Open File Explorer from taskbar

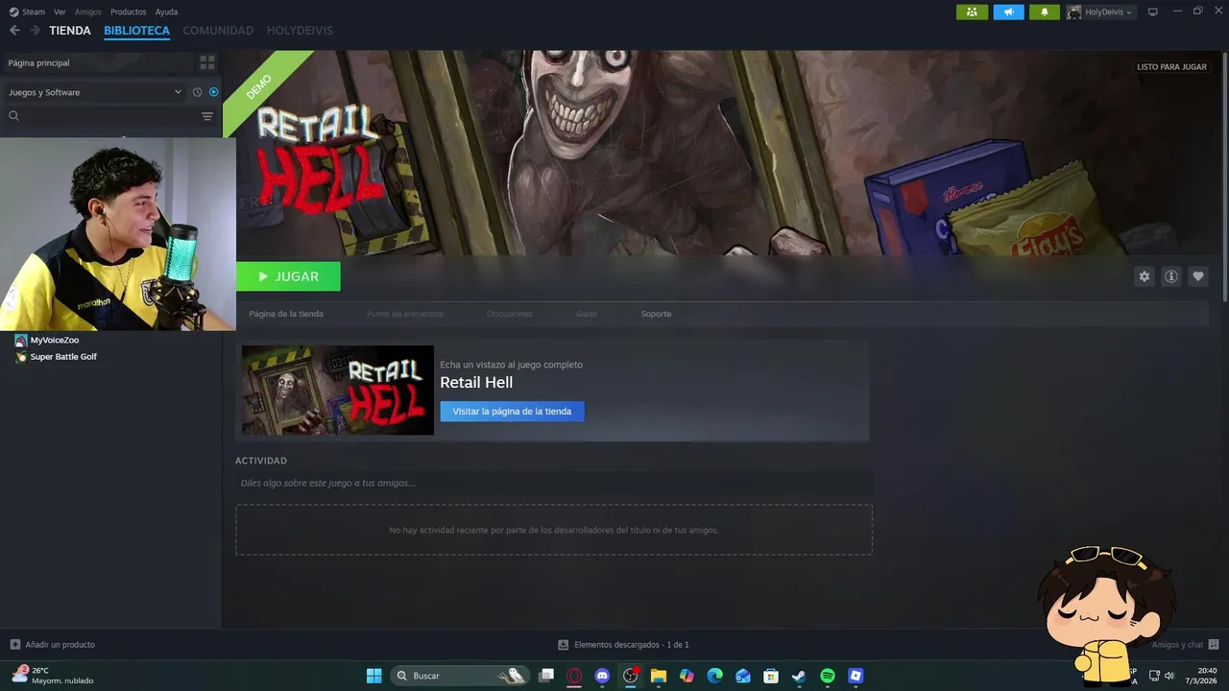click(659, 676)
